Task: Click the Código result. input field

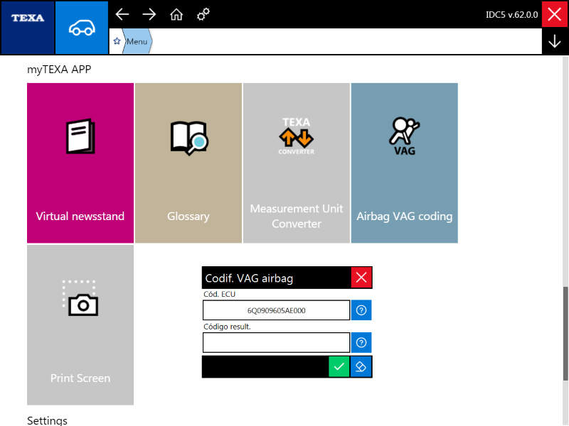Action: [276, 343]
